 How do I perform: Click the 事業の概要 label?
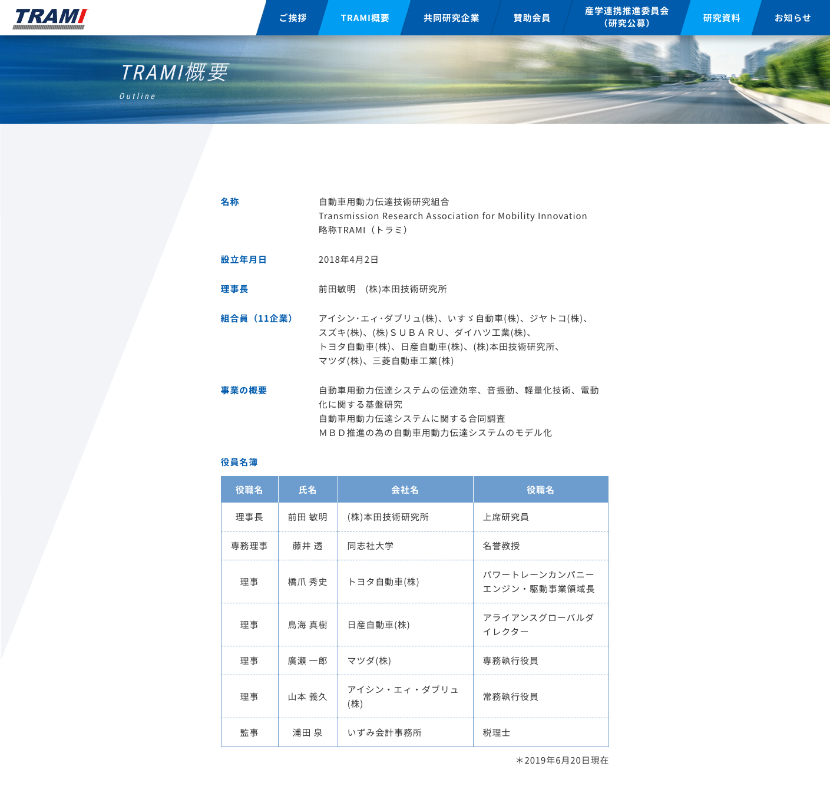[244, 390]
